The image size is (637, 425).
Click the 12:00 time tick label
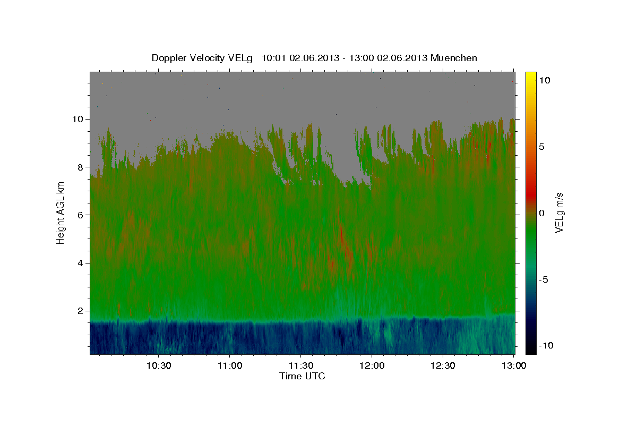tap(372, 366)
